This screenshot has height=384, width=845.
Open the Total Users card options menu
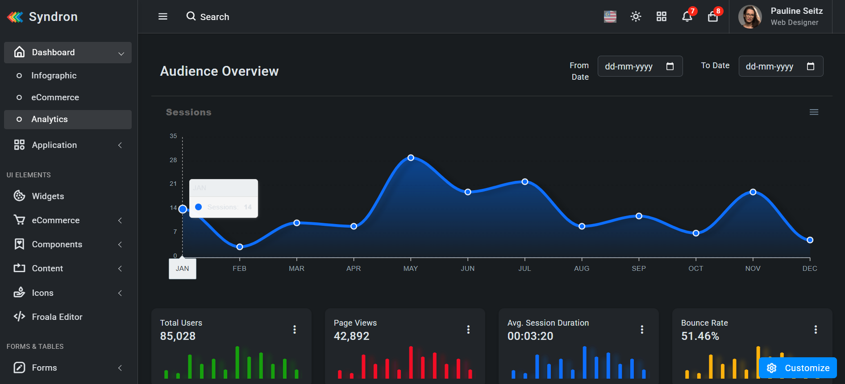tap(295, 329)
